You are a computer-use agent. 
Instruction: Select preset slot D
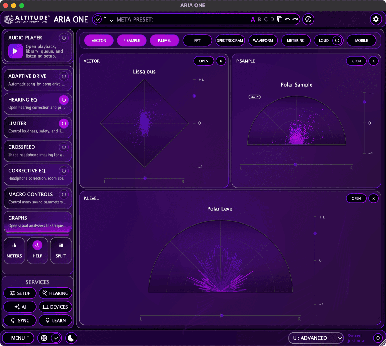272,19
